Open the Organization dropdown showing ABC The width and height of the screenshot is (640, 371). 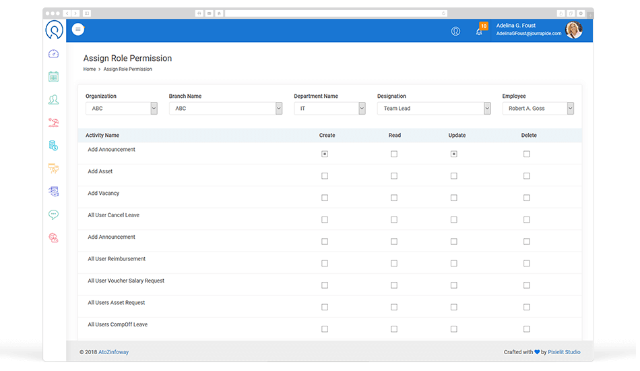121,109
